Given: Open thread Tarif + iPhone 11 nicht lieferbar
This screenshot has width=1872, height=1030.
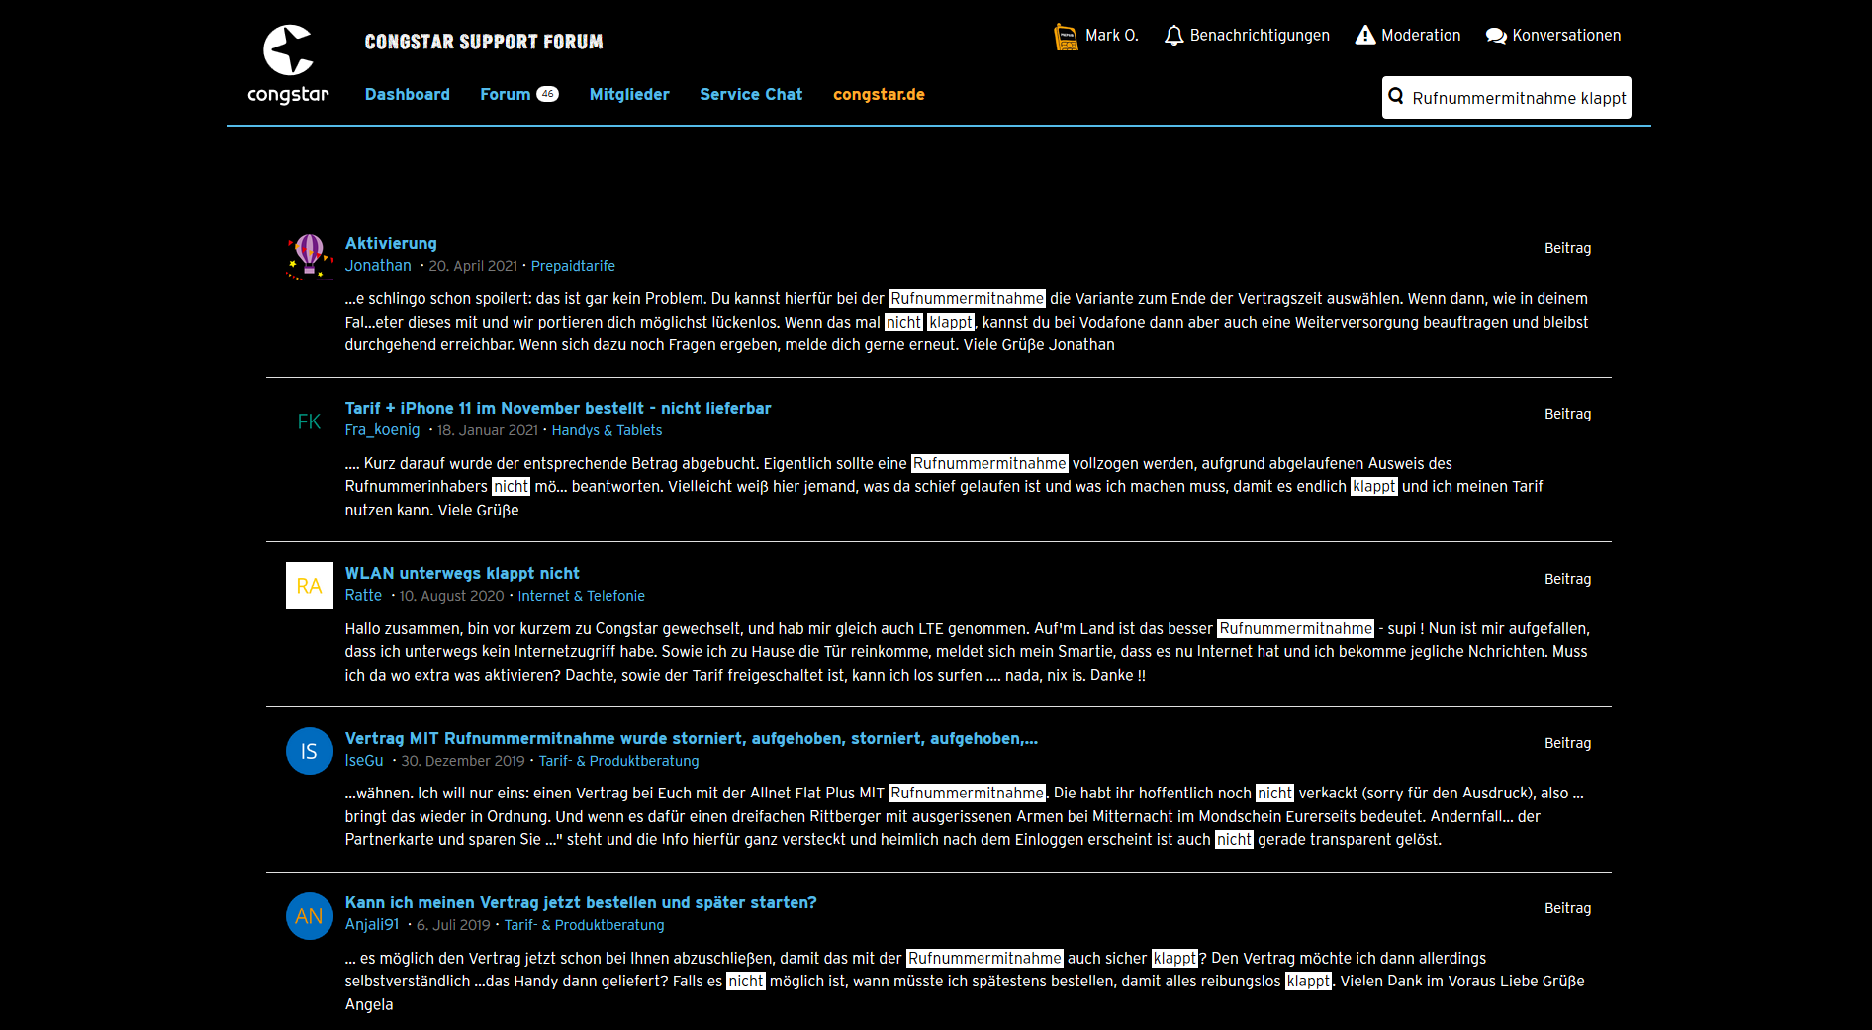Looking at the screenshot, I should point(558,408).
